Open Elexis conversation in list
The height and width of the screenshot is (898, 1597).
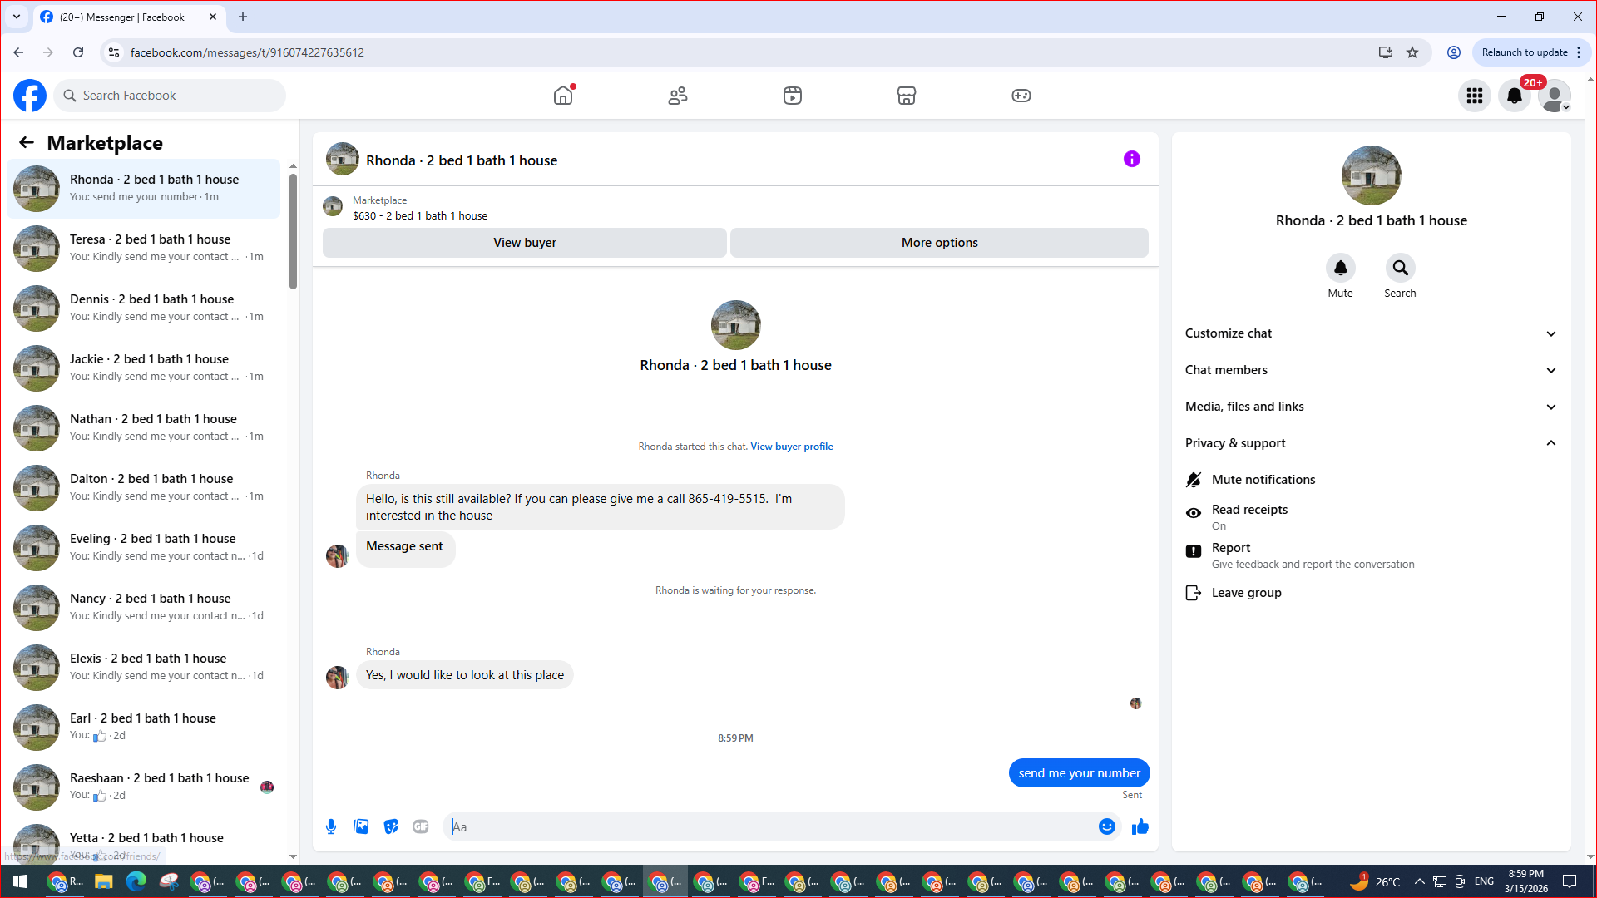(x=144, y=667)
